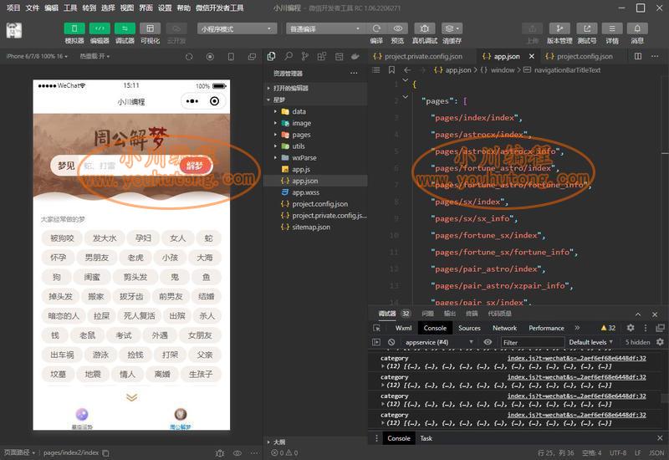Click the editor bookmark icon
669x460 pixels.
click(391, 70)
